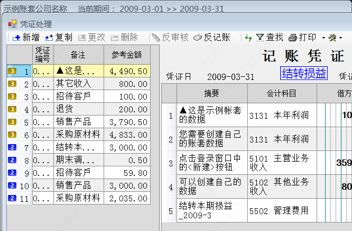
Task: Select 销售产品 row 10 with 3,000.00
Action: pos(79,185)
